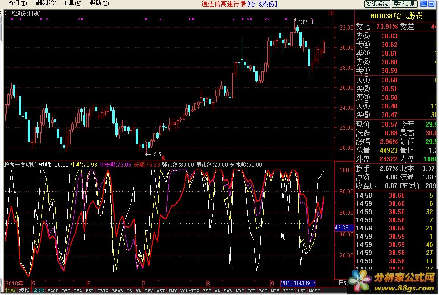439x295 pixels.
Task: Select the KDJ indicator tab
Action: 240,291
